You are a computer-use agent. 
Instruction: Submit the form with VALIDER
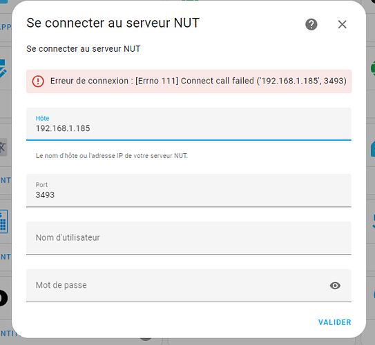pos(334,322)
